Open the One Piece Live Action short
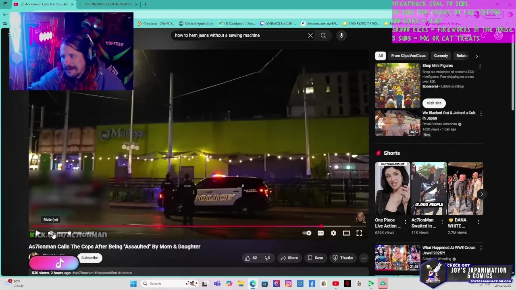Viewport: 516px width, 290px height. (393, 188)
